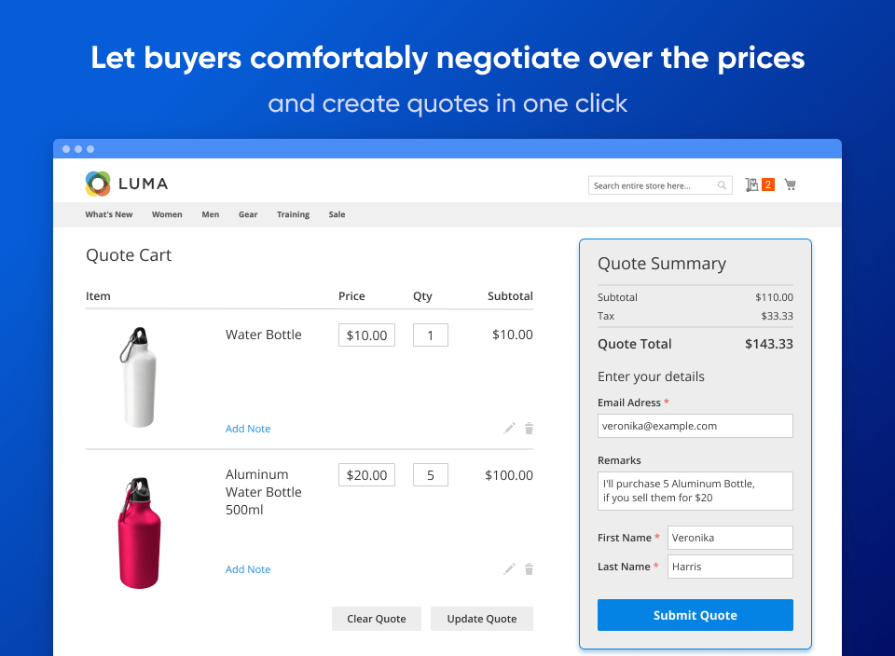
Task: Remove Aluminum Water Bottle via trash icon
Action: pyautogui.click(x=530, y=568)
